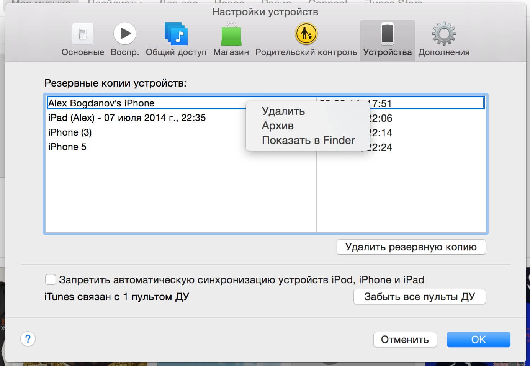
Task: Select the Alex Bogdanov's iPhone backup
Action: point(265,103)
